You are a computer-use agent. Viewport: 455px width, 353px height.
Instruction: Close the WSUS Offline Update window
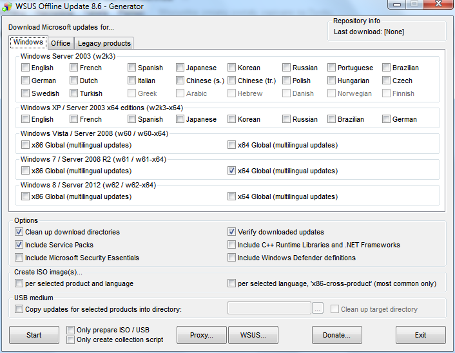click(439, 5)
